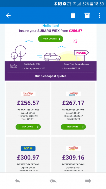Screen dimensions: 106x189
Task: Tap the LV Liverpool Victoria logo
Action: (x=28, y=148)
